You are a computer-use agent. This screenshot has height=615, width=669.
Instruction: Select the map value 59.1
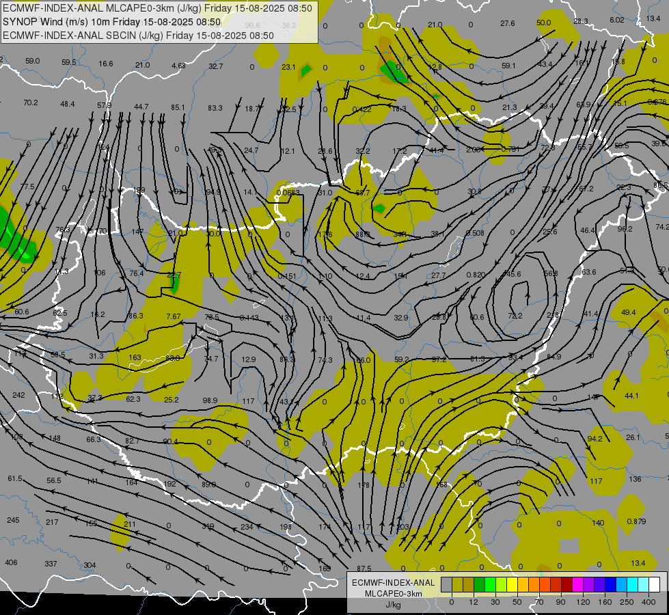508,66
